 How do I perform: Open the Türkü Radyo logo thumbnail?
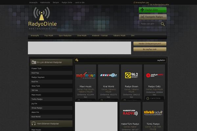(x=153, y=113)
